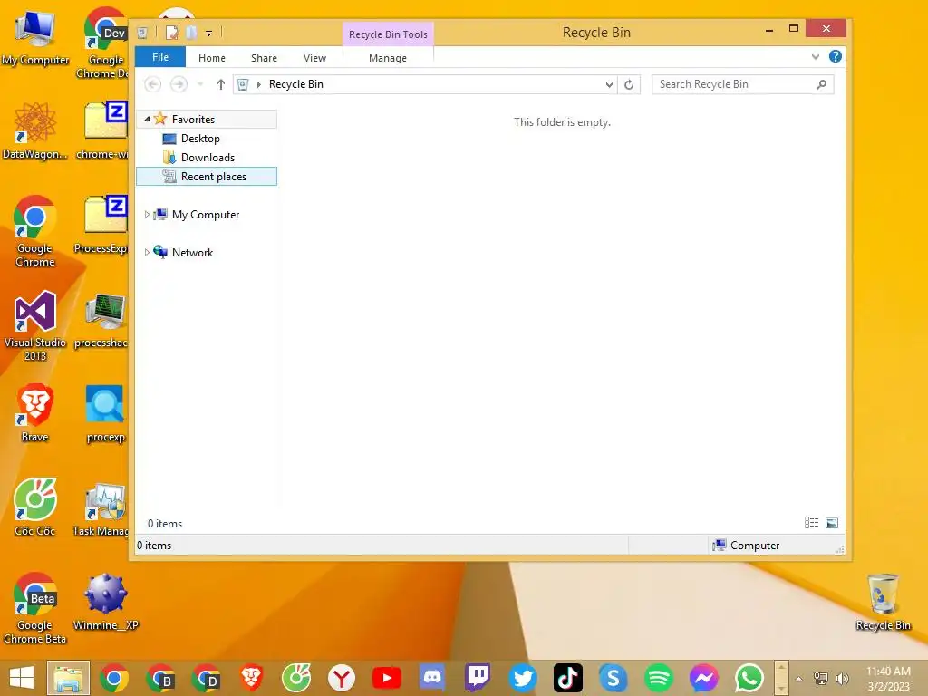Select the Visual Studio 2013 desktop icon
928x696 pixels.
35,325
